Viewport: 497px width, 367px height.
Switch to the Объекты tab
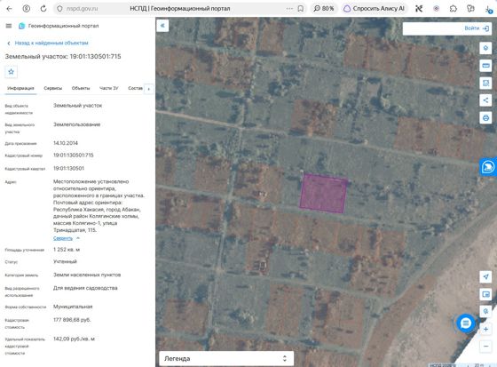click(x=81, y=88)
